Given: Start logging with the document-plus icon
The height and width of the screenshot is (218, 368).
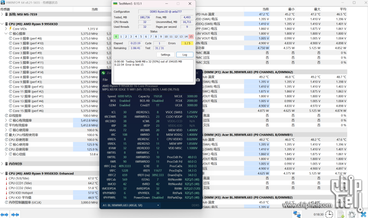Looking at the screenshot, I should click(x=341, y=214).
